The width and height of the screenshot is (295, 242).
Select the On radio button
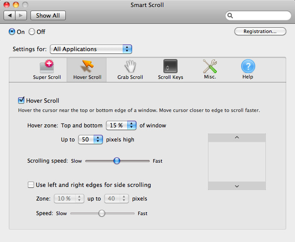[12, 32]
